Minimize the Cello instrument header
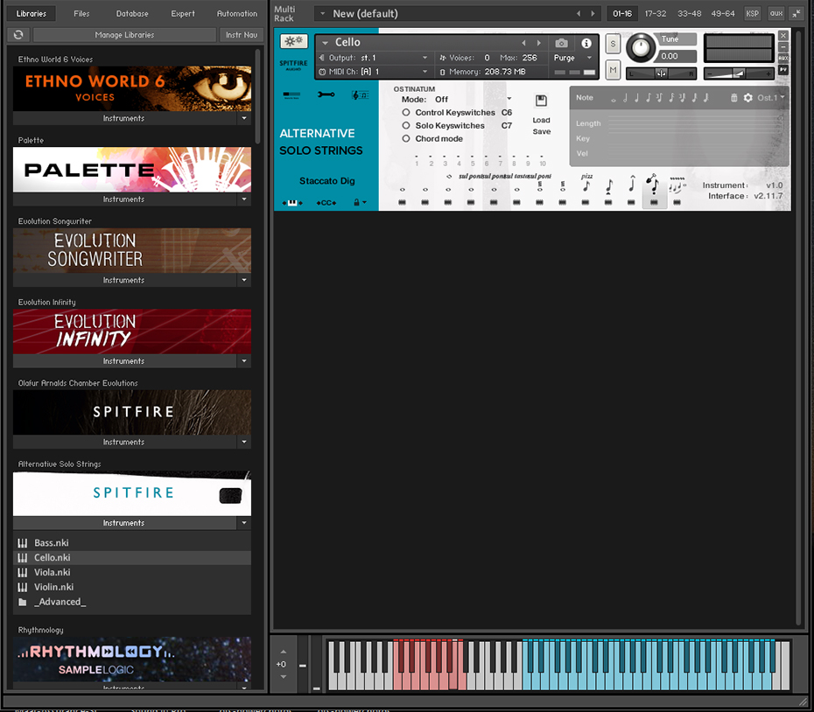 [783, 47]
